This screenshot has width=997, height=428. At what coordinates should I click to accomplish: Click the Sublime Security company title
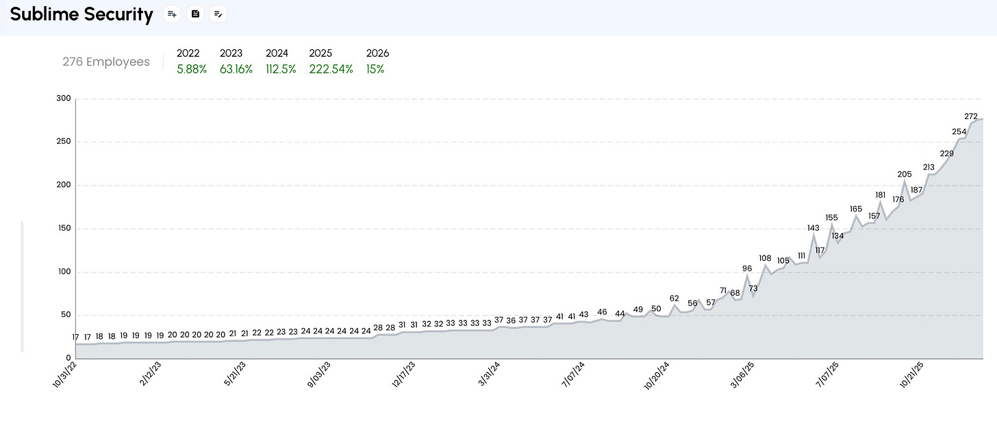pos(81,14)
